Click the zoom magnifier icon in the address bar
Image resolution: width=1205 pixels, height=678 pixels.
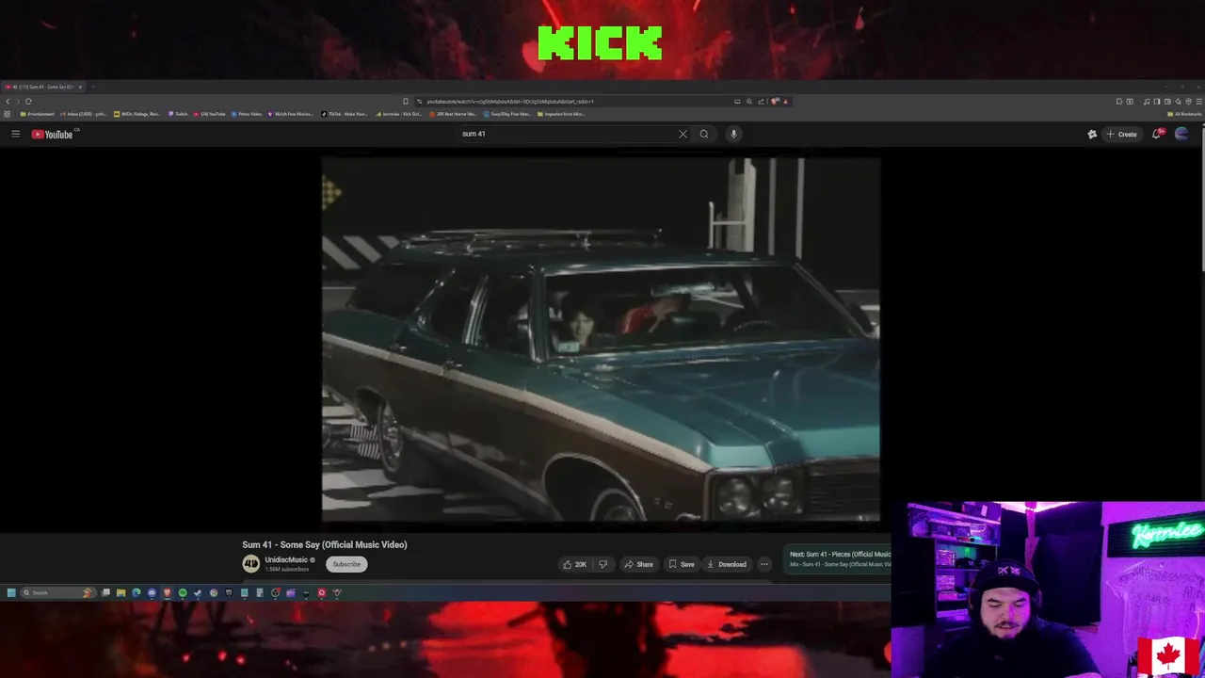point(749,101)
